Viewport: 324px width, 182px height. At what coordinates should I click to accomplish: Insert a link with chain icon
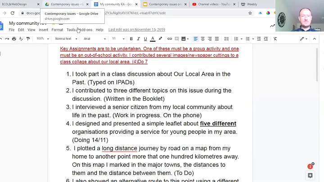170,39
